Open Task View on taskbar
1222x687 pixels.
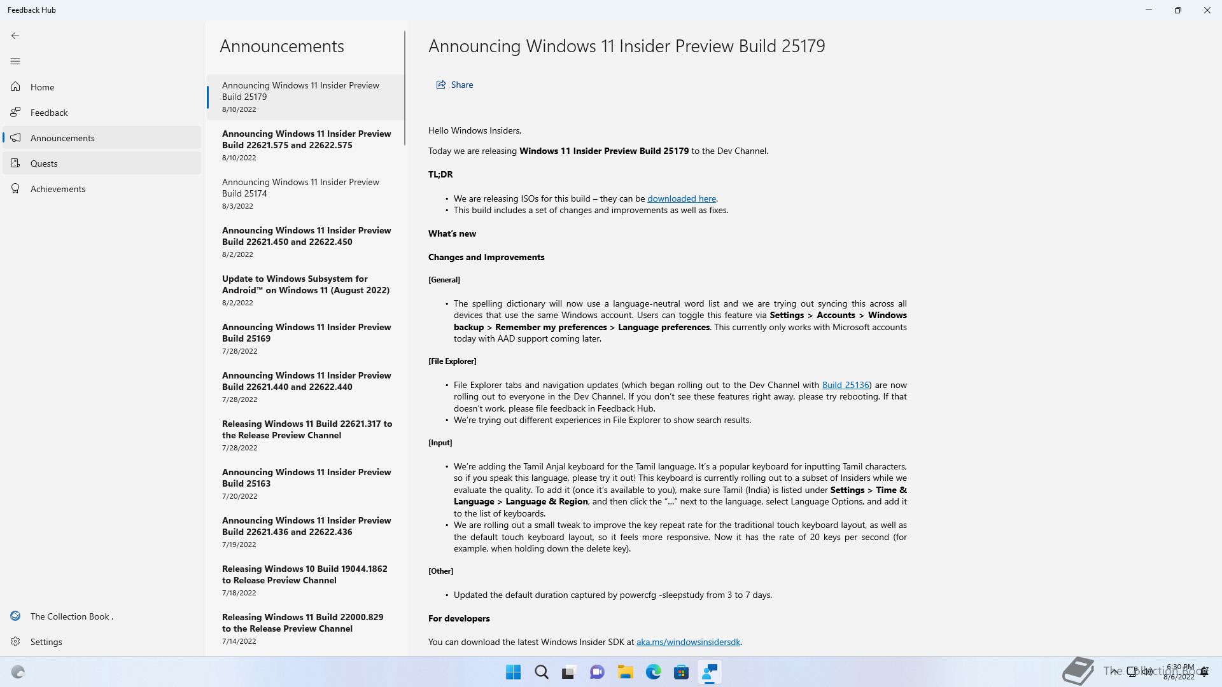(x=568, y=672)
